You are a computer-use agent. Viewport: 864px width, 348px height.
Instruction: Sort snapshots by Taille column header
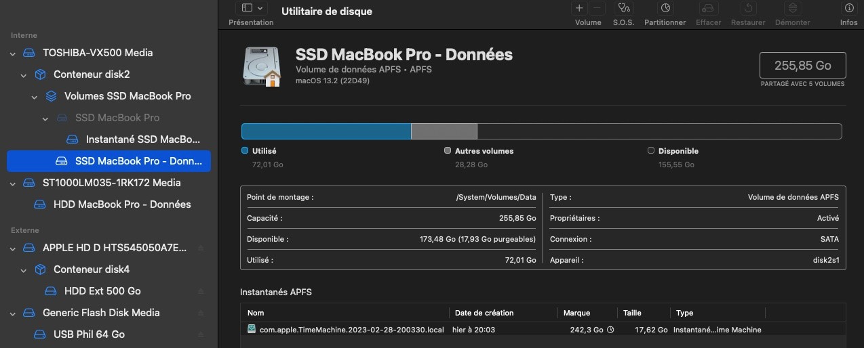click(x=633, y=313)
